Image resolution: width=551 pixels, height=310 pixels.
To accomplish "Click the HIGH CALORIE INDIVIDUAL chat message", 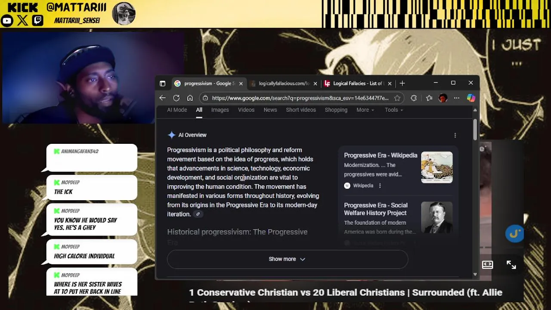I will (84, 256).
